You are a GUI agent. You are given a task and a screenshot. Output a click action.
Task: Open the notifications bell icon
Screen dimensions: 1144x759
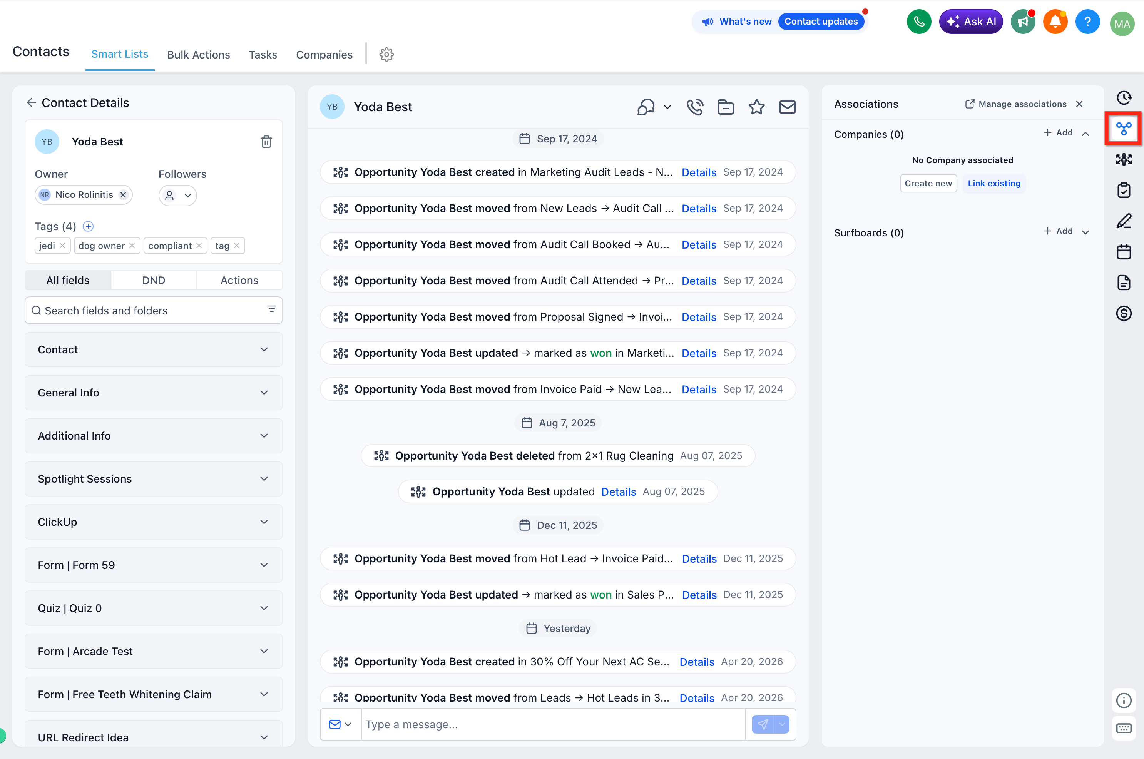point(1055,22)
